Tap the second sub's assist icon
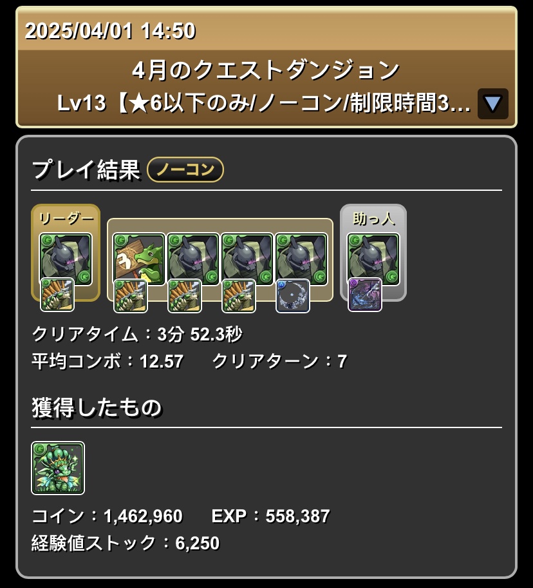The image size is (533, 588). click(x=185, y=295)
